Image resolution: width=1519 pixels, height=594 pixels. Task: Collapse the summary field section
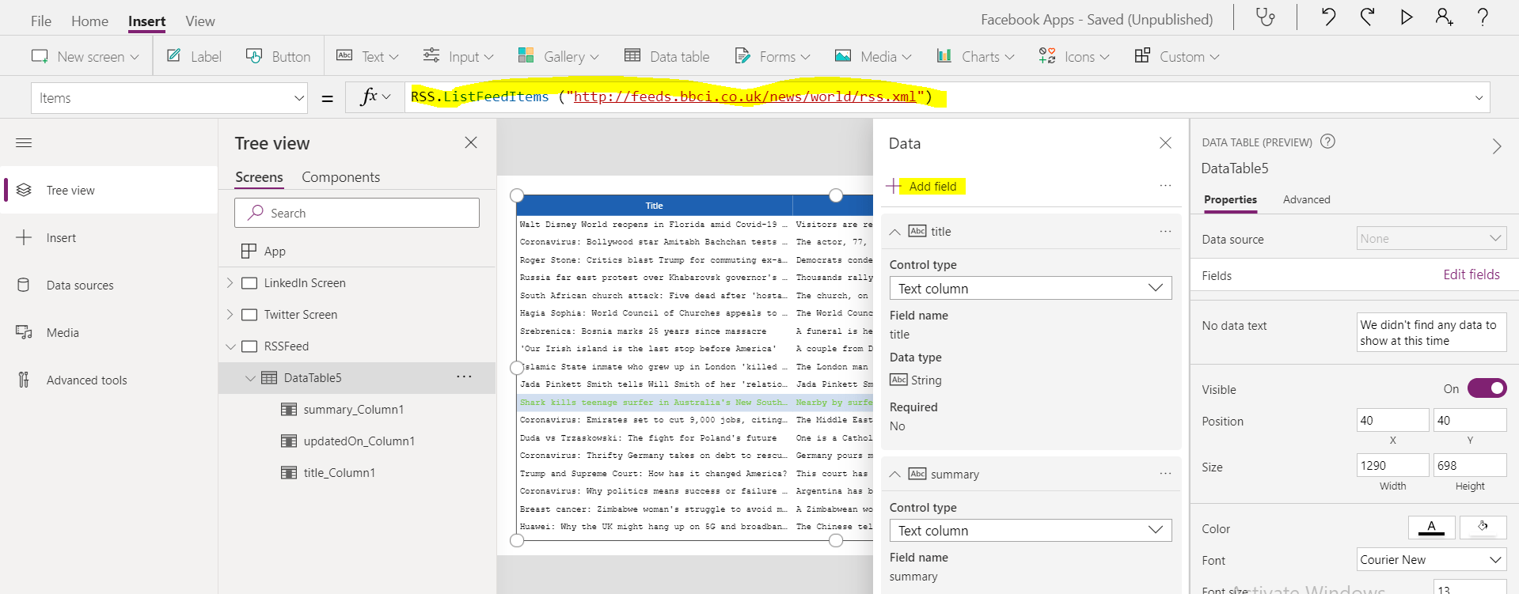point(894,475)
